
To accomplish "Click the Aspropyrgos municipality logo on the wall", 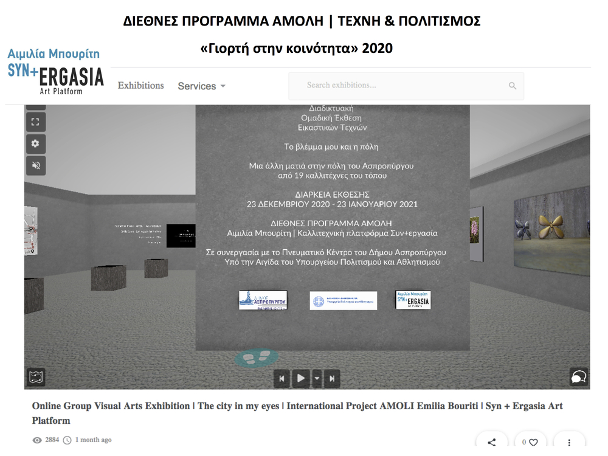I will tap(263, 300).
